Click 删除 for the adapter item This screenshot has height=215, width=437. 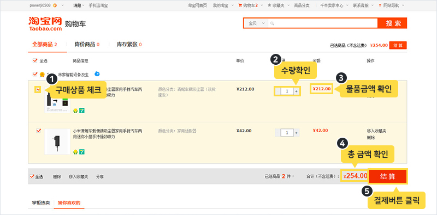point(371,138)
